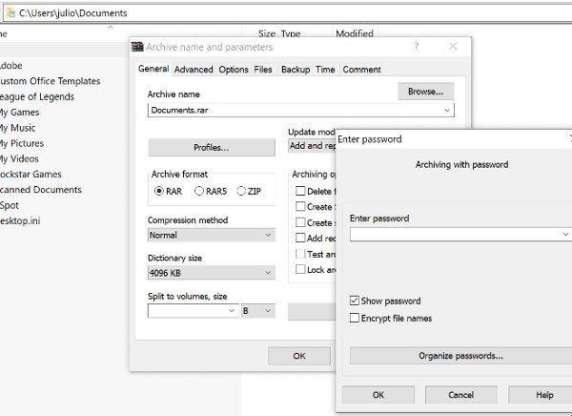Switch to the Comment tab
Image resolution: width=572 pixels, height=416 pixels.
[361, 70]
